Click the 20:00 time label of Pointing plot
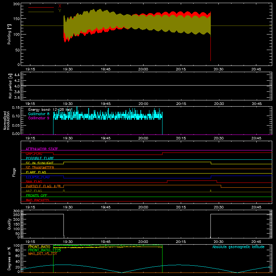 pos(143,69)
